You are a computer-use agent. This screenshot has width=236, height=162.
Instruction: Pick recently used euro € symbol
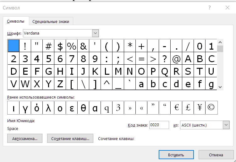click(176, 108)
